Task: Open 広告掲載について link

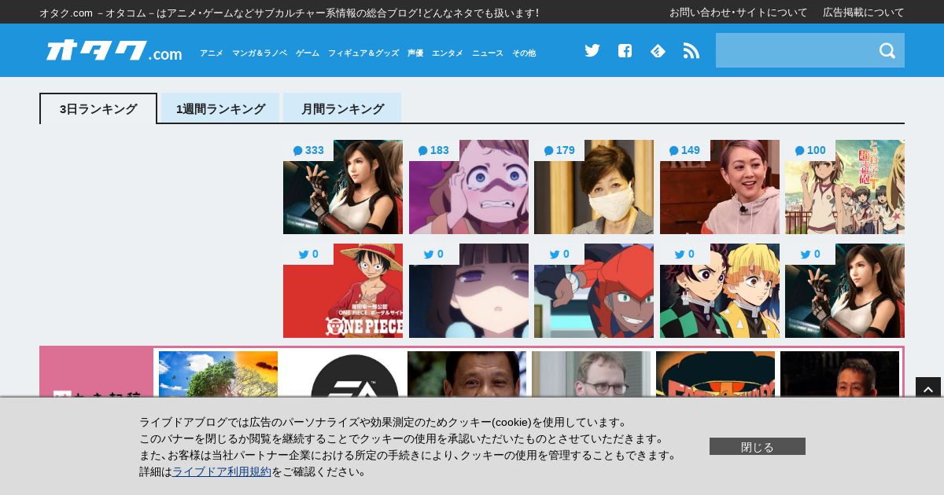Action: (x=864, y=12)
